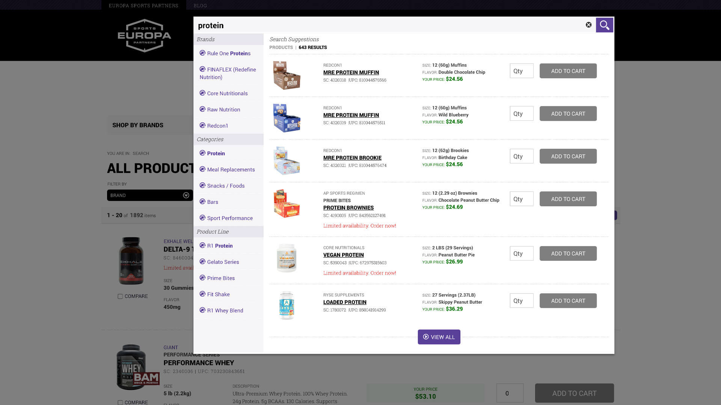Click the Europa Sports Partners logo
Viewport: 721px width, 405px height.
(144, 36)
